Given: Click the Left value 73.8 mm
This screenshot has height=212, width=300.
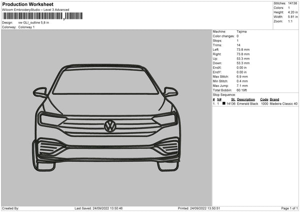Looking at the screenshot, I should 243,49.
